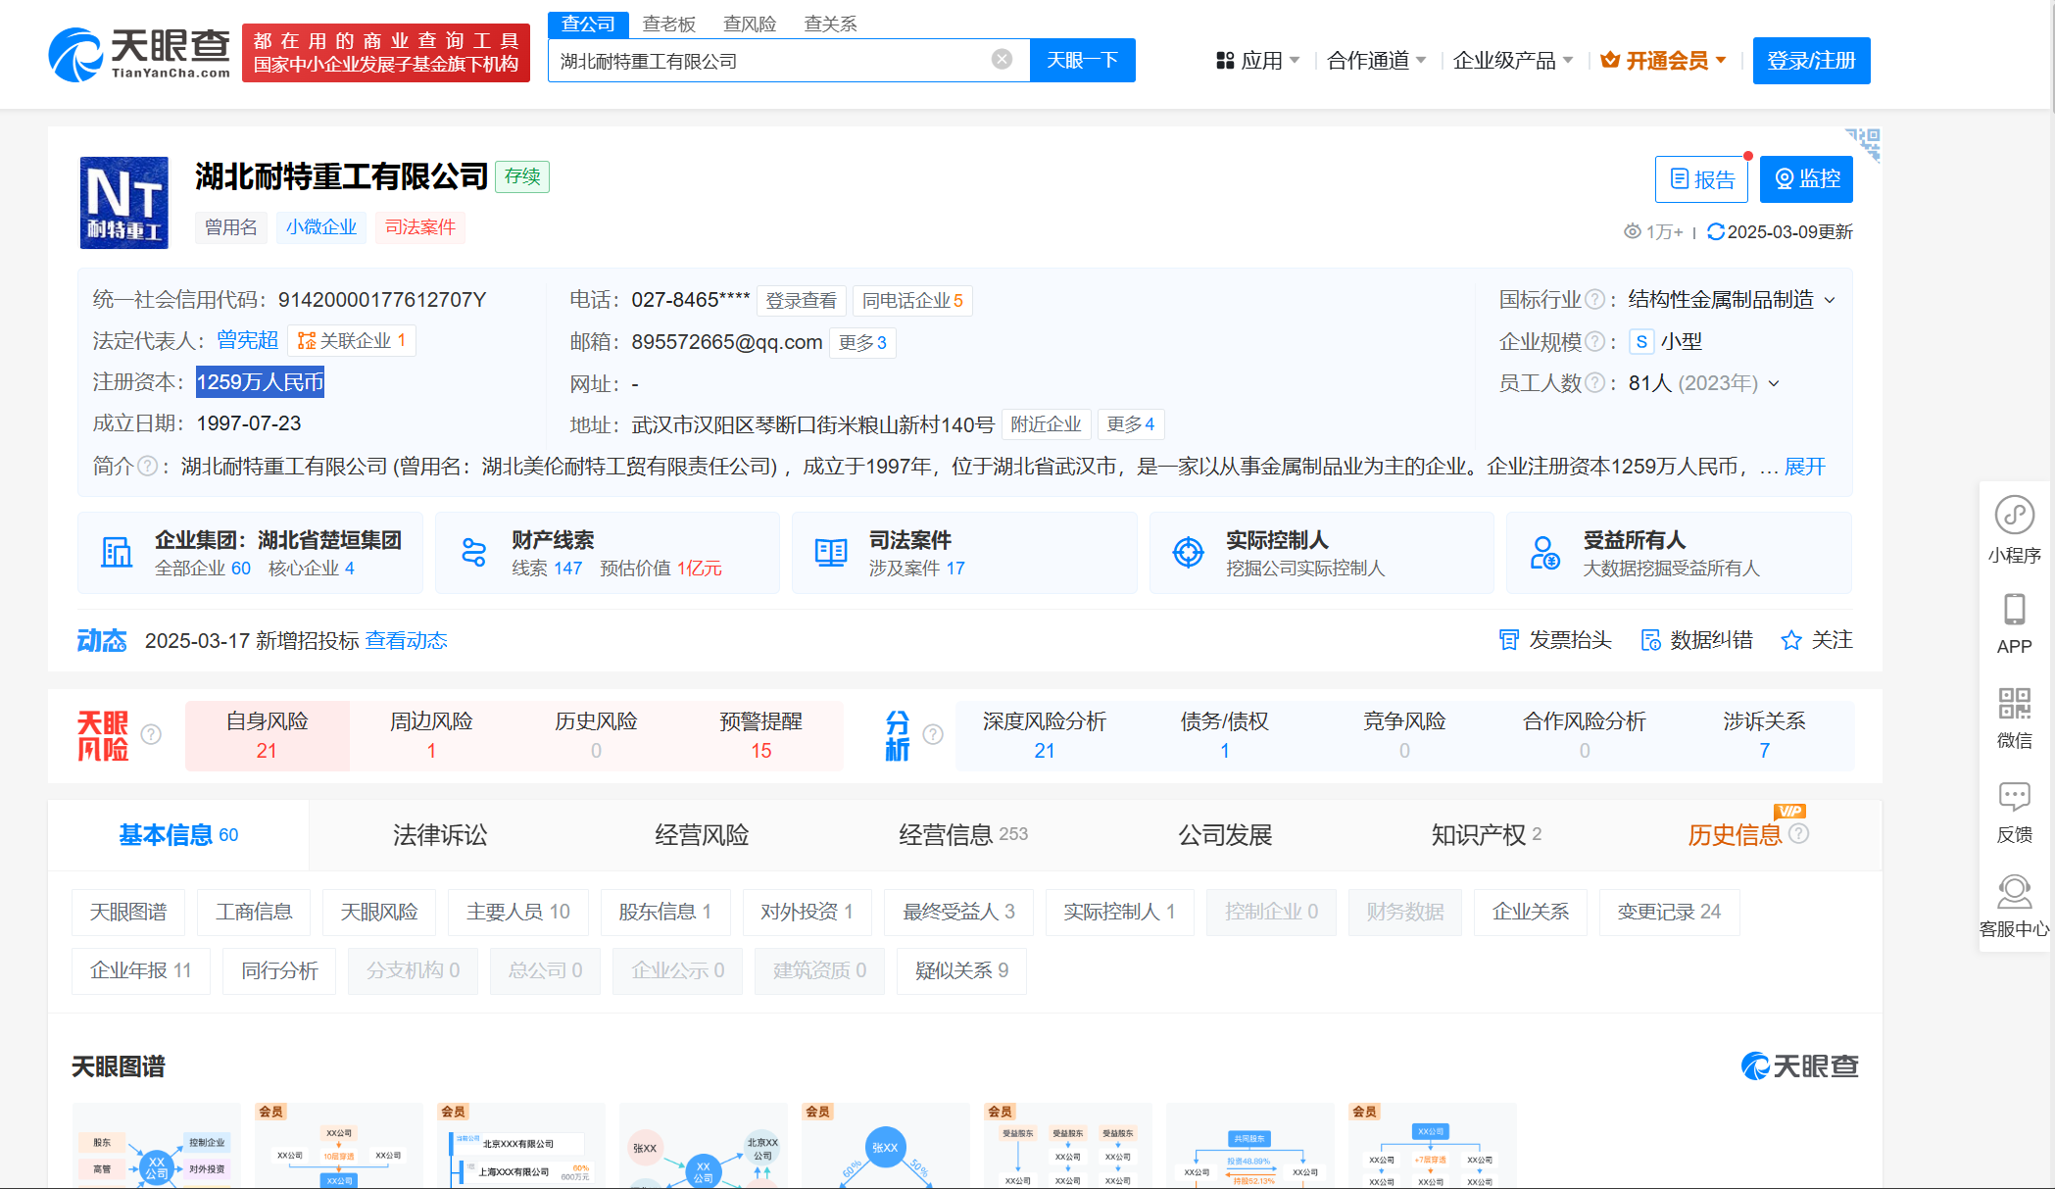2055x1189 pixels.
Task: Expand the company intro with 展开
Action: [x=1804, y=467]
